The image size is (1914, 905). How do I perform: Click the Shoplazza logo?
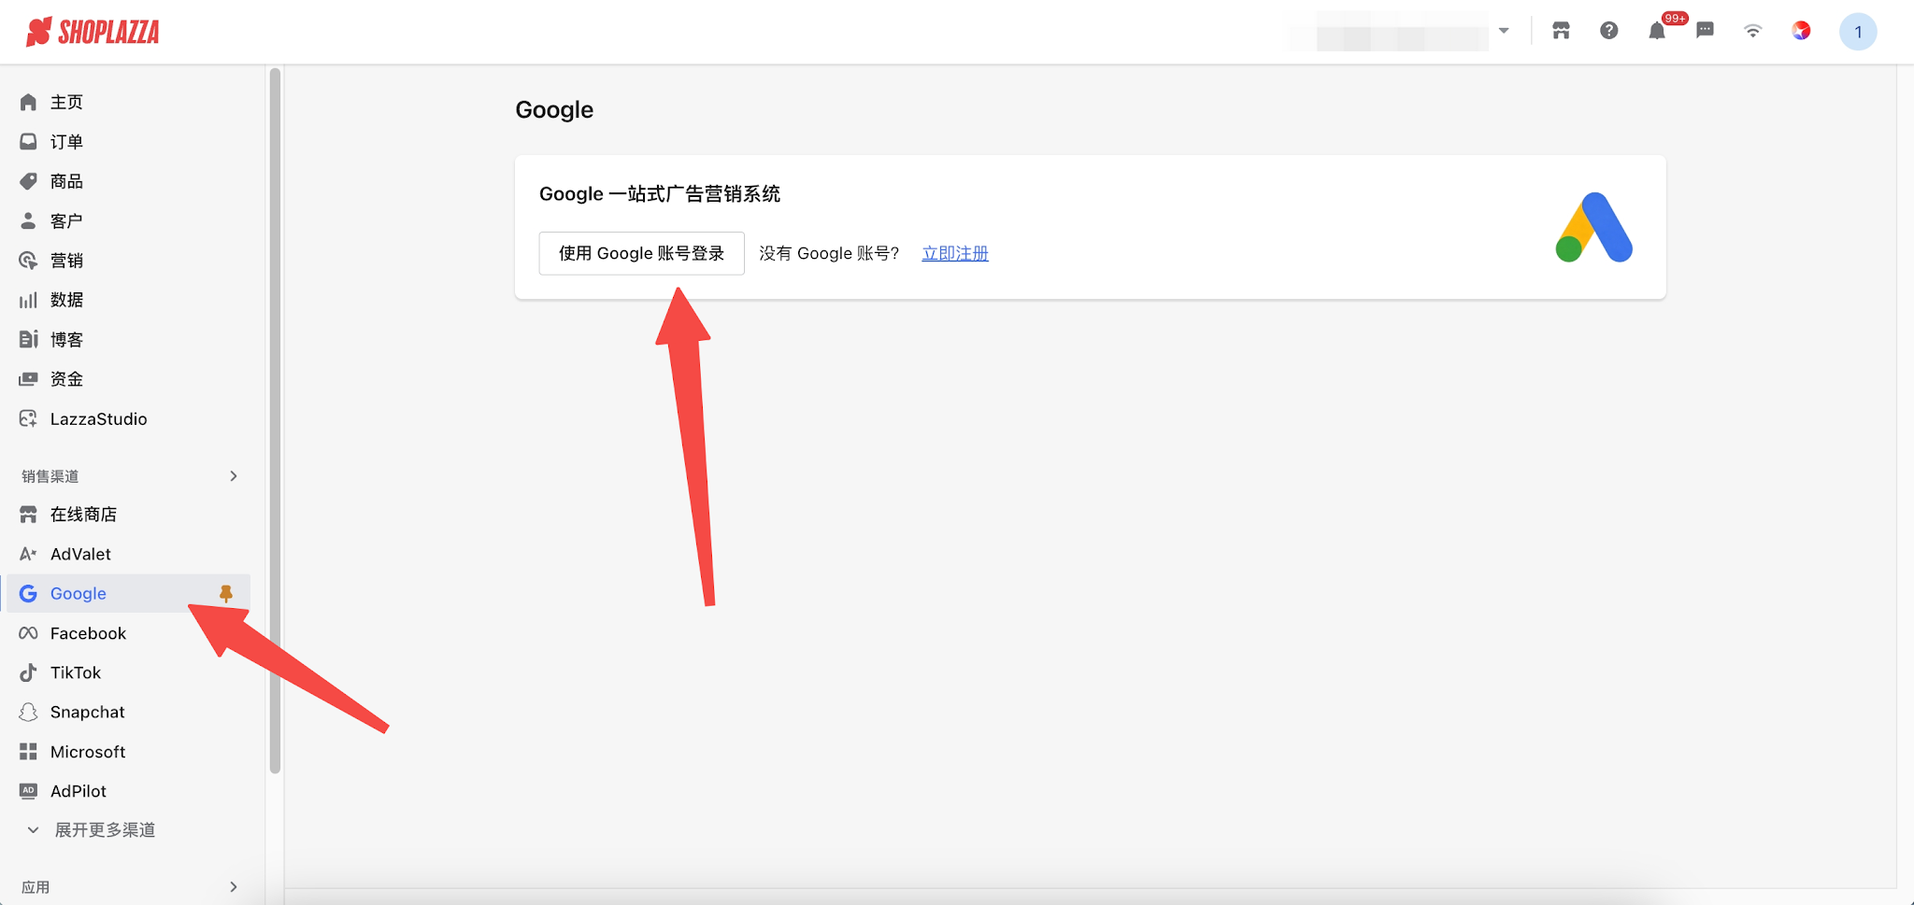tap(93, 32)
